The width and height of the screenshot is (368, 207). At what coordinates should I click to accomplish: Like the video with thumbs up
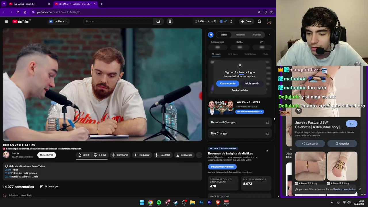click(x=83, y=155)
